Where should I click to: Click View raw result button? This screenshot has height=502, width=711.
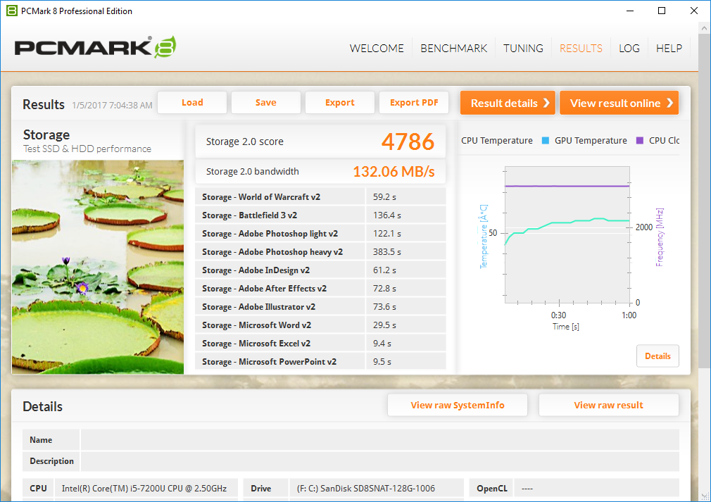pyautogui.click(x=608, y=405)
